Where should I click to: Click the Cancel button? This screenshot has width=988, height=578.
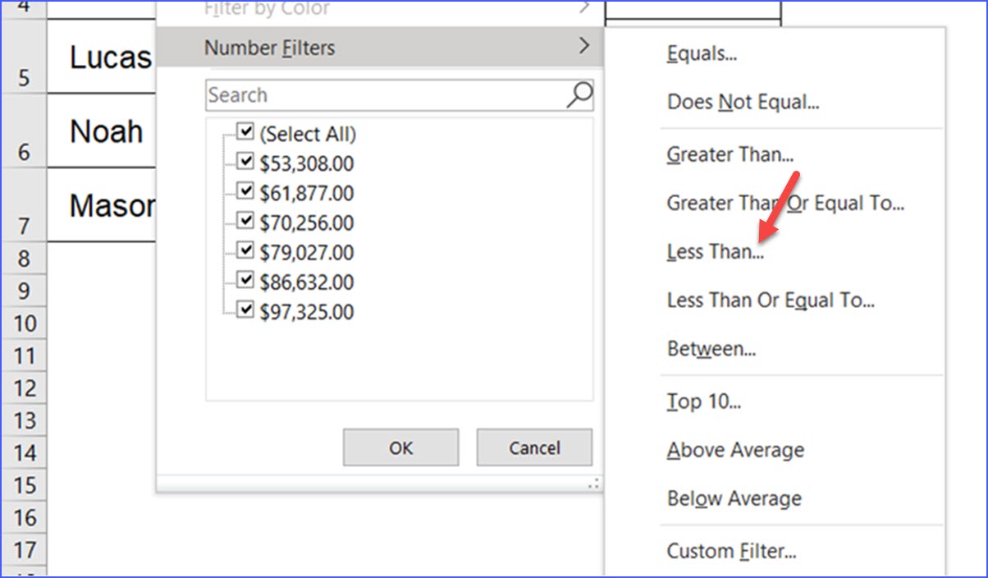pos(533,447)
